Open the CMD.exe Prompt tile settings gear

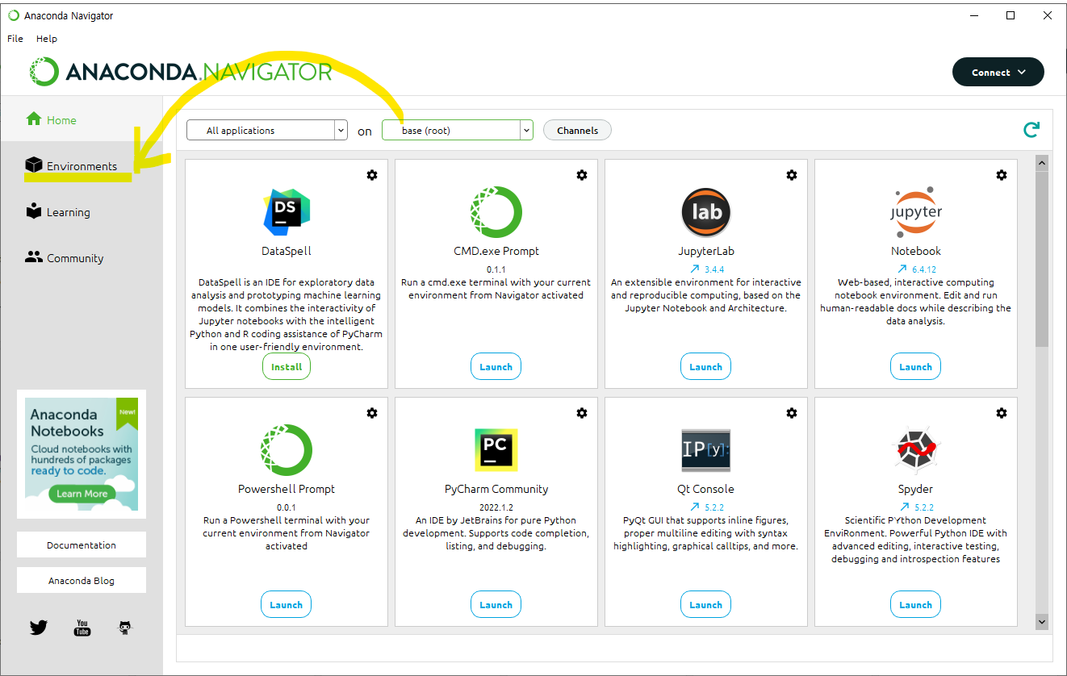tap(582, 175)
